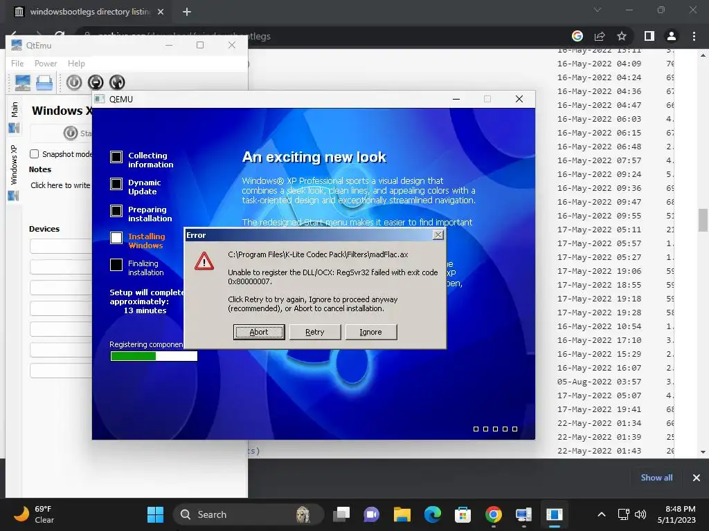Screen dimensions: 709x531
Task: Open Task View from the taskbar
Action: tap(341, 514)
